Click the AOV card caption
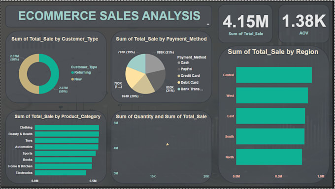 coord(304,33)
